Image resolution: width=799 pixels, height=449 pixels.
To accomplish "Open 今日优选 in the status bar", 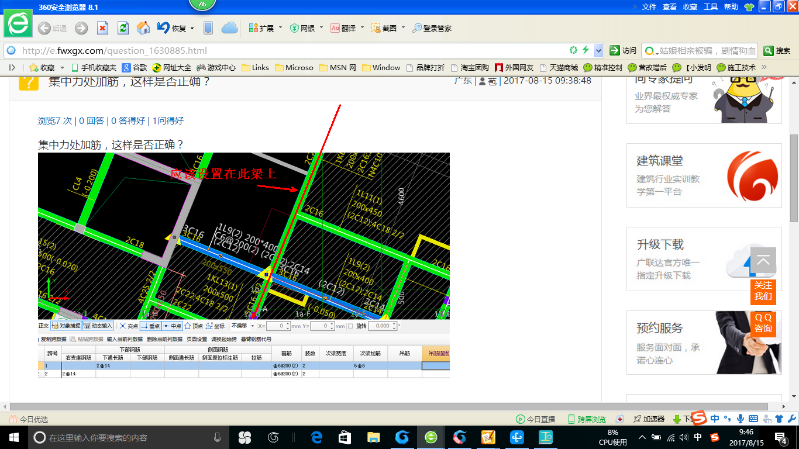I will (x=28, y=419).
